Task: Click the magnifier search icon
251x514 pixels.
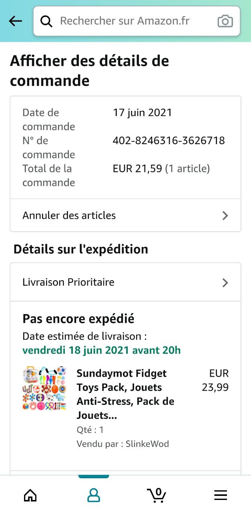Action: 46,21
